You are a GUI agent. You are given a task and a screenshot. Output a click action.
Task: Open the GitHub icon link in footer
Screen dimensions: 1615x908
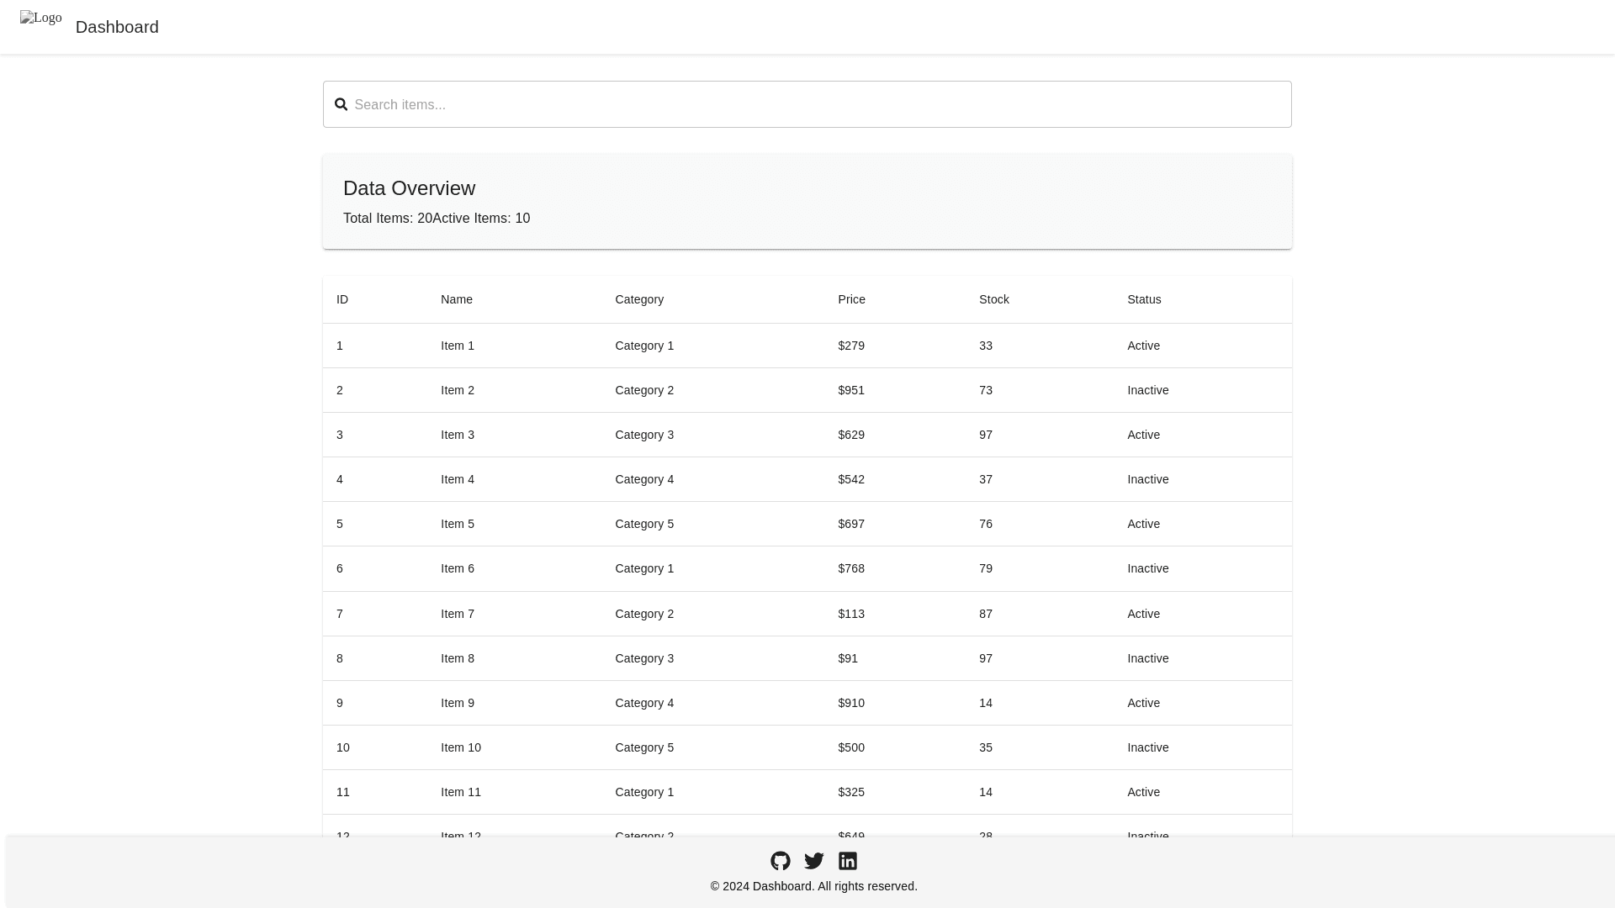pos(780,861)
